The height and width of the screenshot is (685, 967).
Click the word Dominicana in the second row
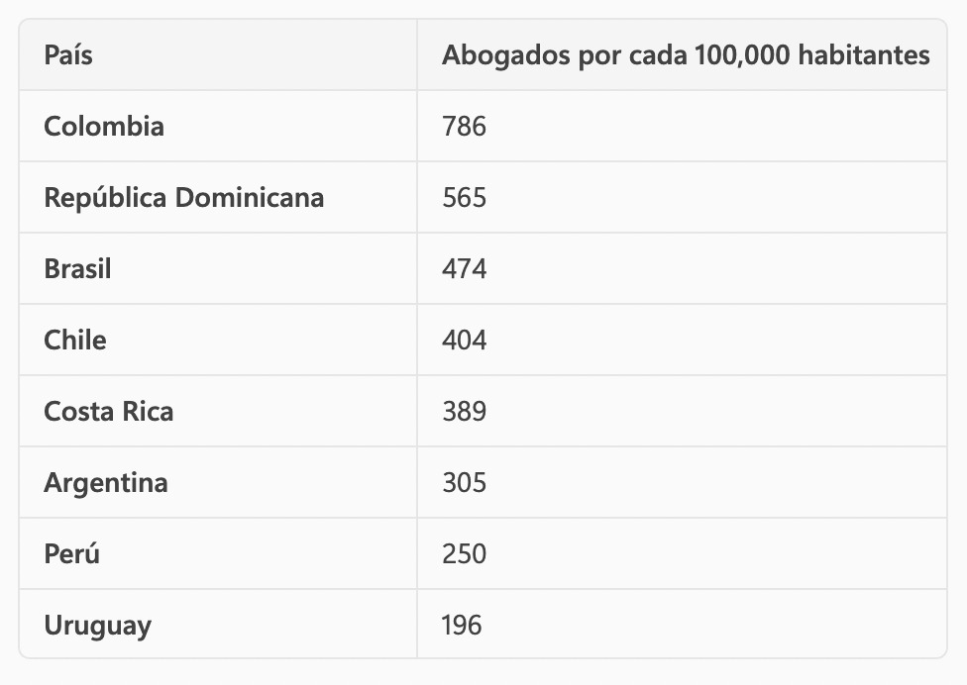pos(250,198)
